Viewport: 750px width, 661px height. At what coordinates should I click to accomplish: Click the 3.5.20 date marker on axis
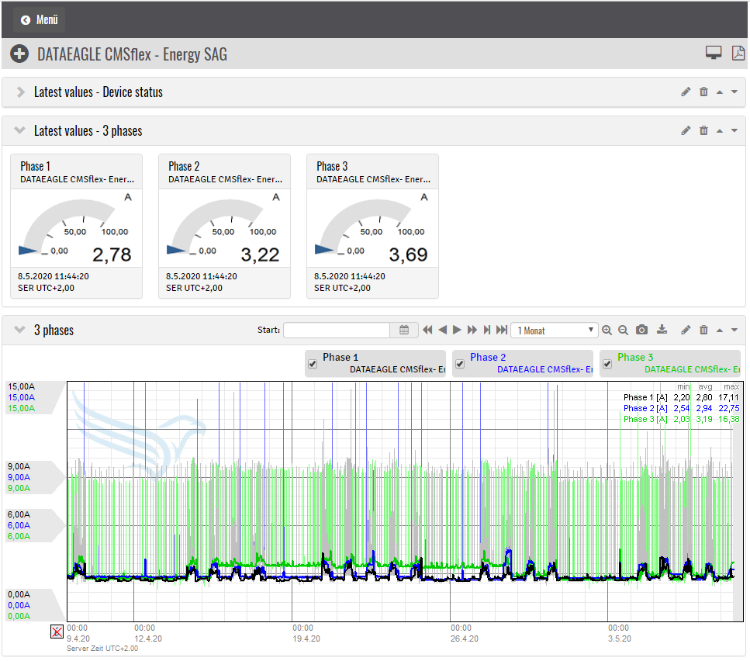[x=620, y=639]
